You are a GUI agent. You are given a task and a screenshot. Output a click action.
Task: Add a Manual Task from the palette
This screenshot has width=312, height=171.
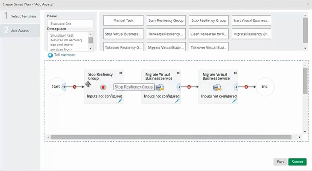coord(123,20)
